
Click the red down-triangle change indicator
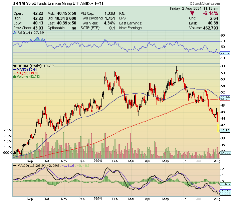click(x=192, y=14)
